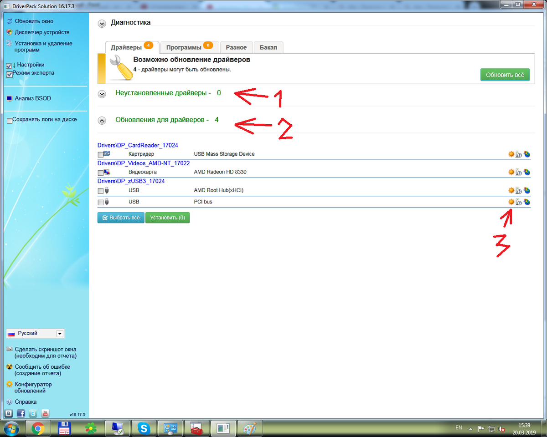Toggle Режим эксперта checkbox
The image size is (547, 437).
coord(9,74)
